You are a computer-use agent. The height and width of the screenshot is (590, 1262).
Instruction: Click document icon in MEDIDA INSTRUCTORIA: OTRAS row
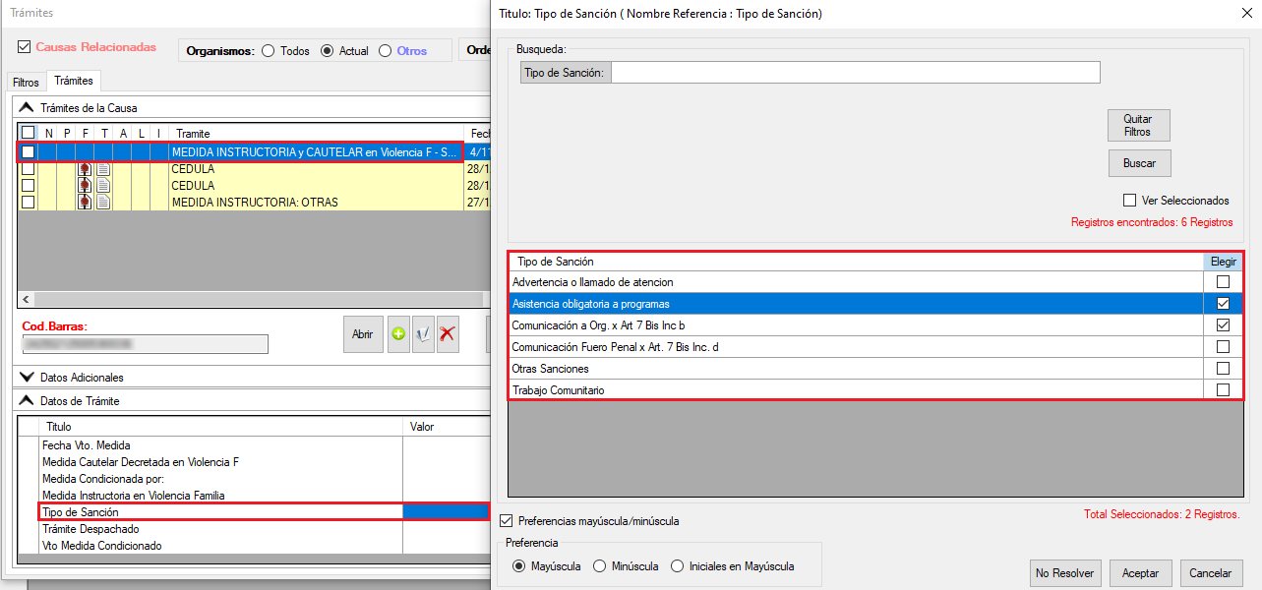(x=103, y=203)
